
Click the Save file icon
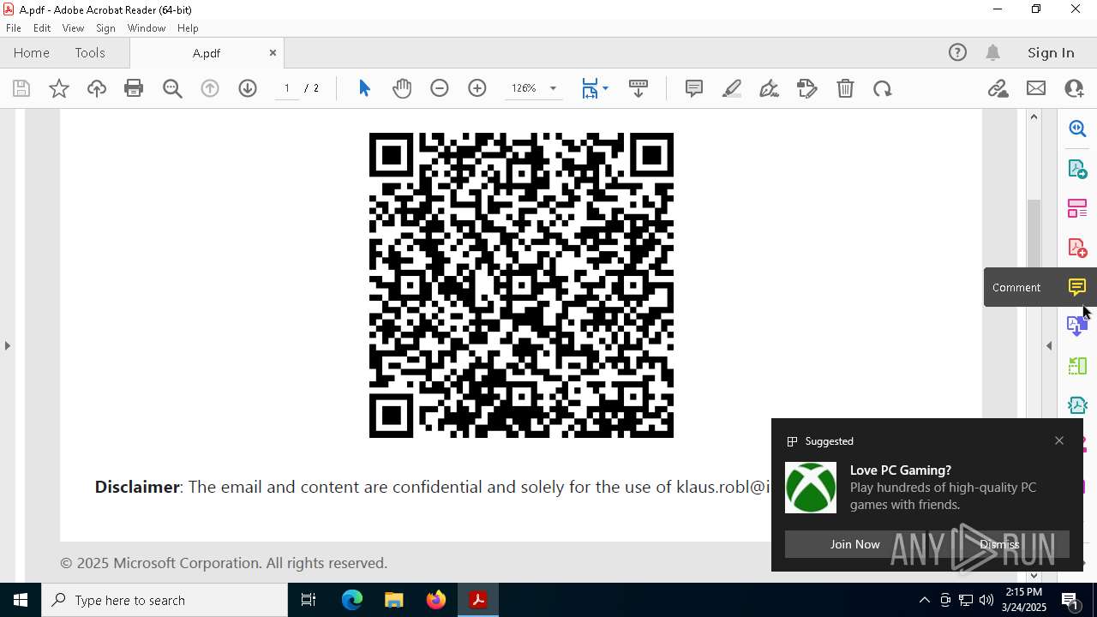(21, 88)
